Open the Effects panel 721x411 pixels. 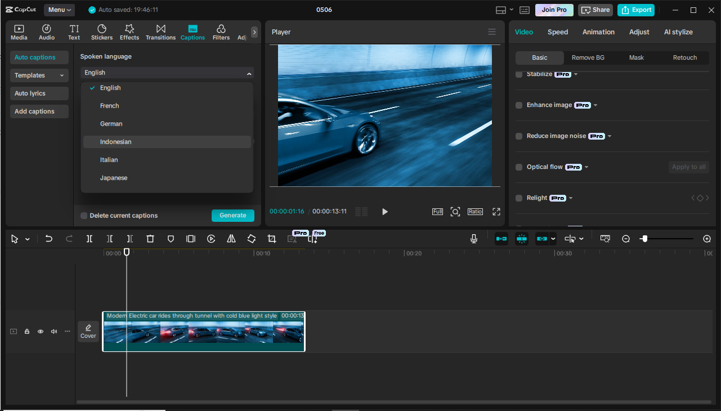(129, 32)
